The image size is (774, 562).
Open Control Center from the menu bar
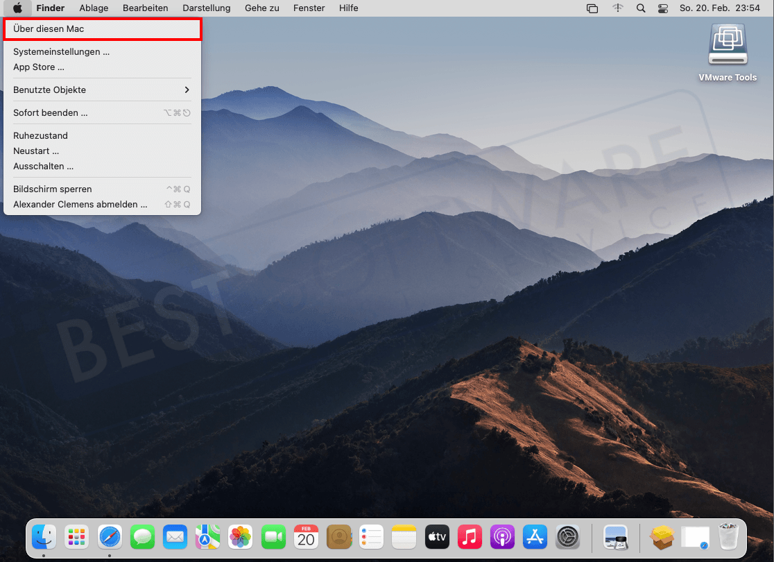663,8
